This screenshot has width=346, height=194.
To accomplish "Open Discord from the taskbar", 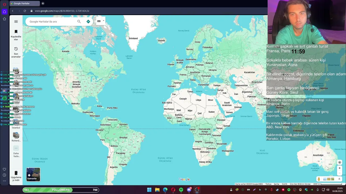I will [189, 190].
